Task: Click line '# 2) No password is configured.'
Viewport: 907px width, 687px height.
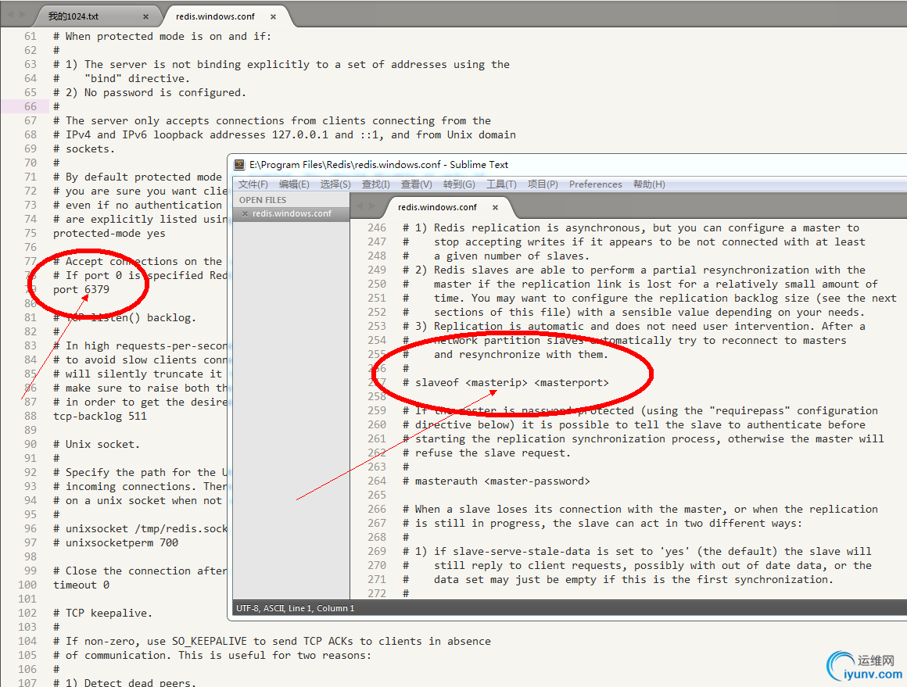Action: [x=150, y=93]
